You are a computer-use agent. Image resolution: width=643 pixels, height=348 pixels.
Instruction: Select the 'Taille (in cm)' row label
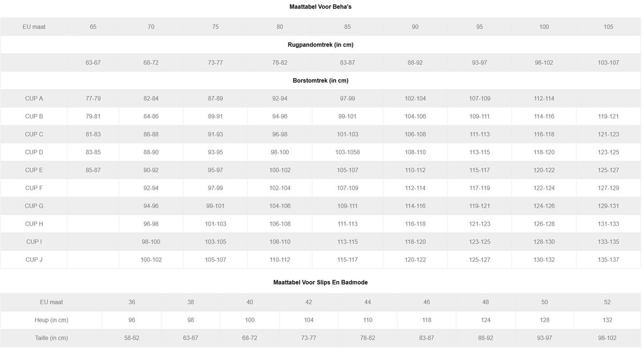click(x=51, y=338)
